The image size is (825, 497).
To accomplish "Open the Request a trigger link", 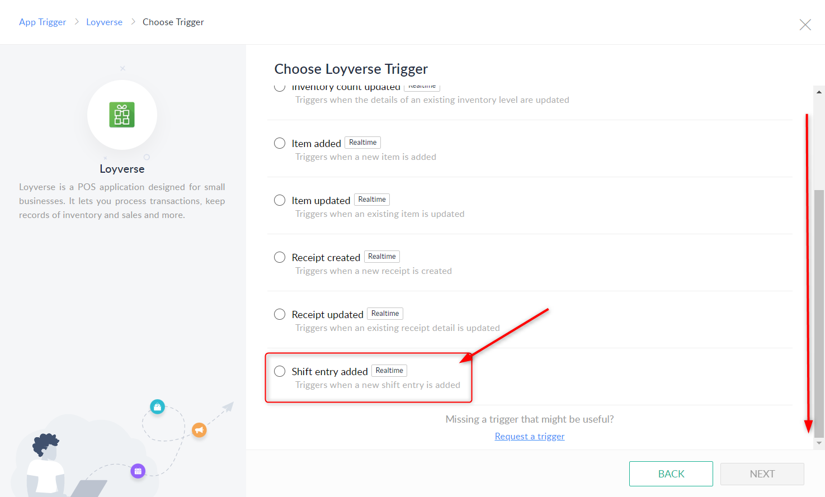I will 529,436.
